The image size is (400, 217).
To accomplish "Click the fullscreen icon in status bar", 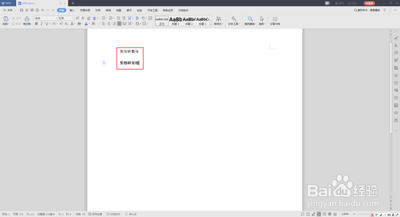I will point(302,214).
